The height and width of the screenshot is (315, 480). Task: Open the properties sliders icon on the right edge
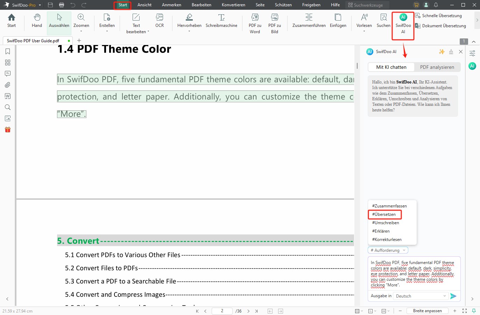click(472, 53)
